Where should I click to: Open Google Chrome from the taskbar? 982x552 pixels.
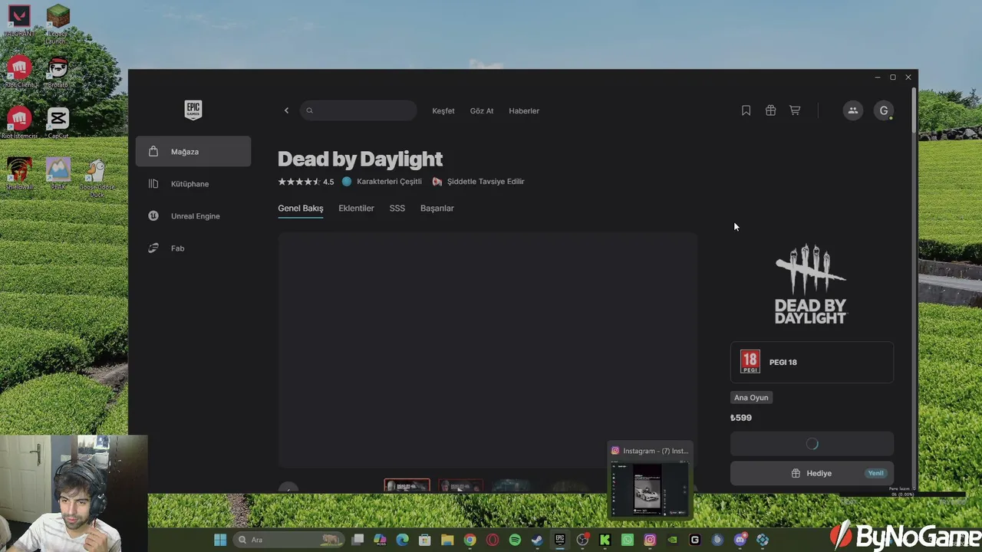click(x=470, y=540)
